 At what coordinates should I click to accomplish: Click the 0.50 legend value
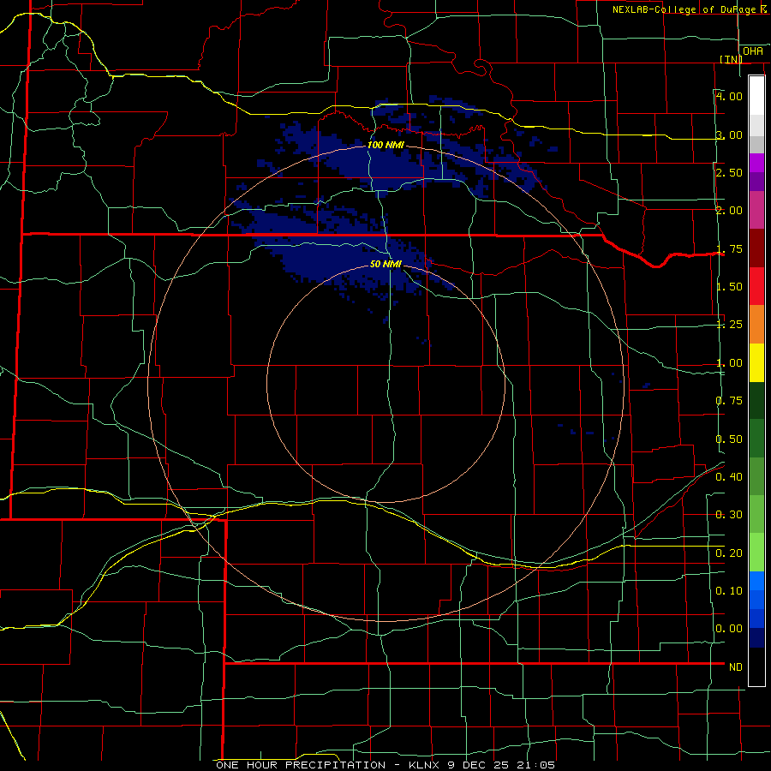pyautogui.click(x=729, y=439)
